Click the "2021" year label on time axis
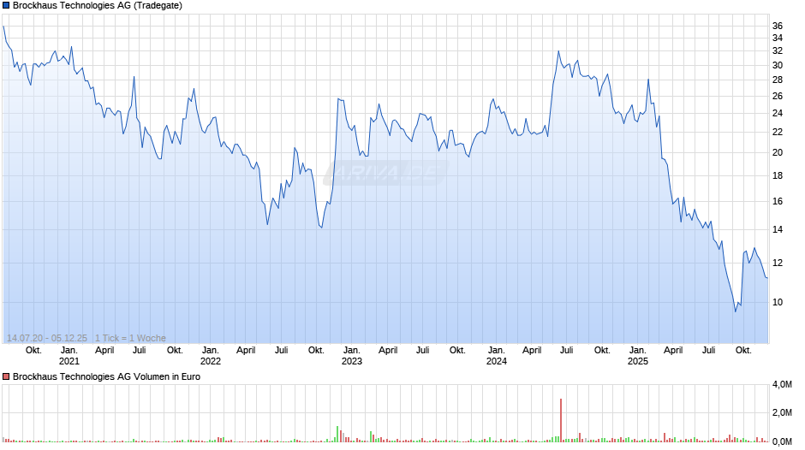The height and width of the screenshot is (450, 805). [x=69, y=361]
